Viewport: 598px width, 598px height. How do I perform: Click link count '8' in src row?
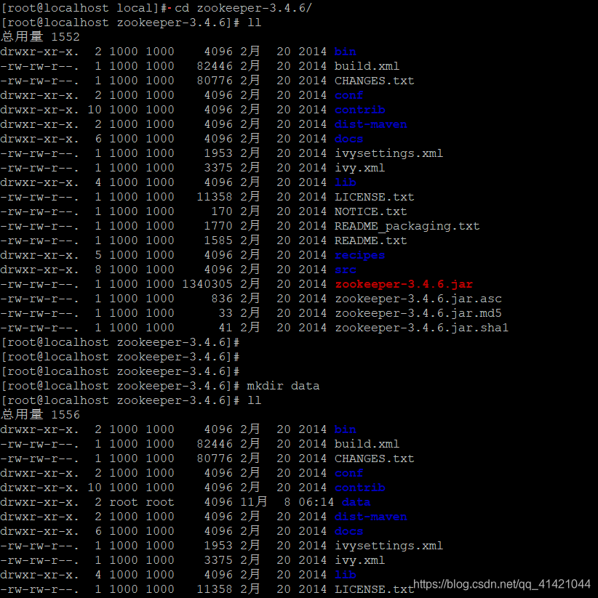(98, 270)
